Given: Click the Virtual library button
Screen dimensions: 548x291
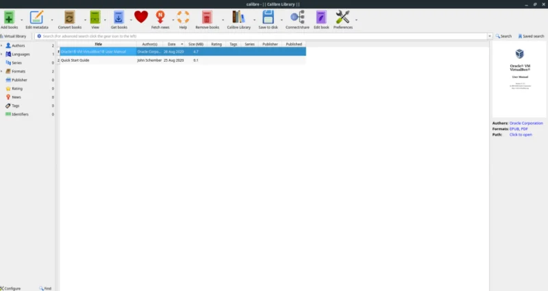Looking at the screenshot, I should click(x=13, y=36).
